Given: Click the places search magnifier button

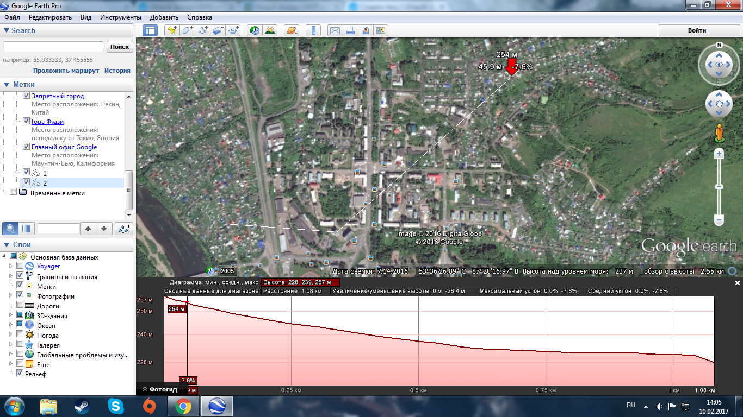Looking at the screenshot, I should 10,228.
